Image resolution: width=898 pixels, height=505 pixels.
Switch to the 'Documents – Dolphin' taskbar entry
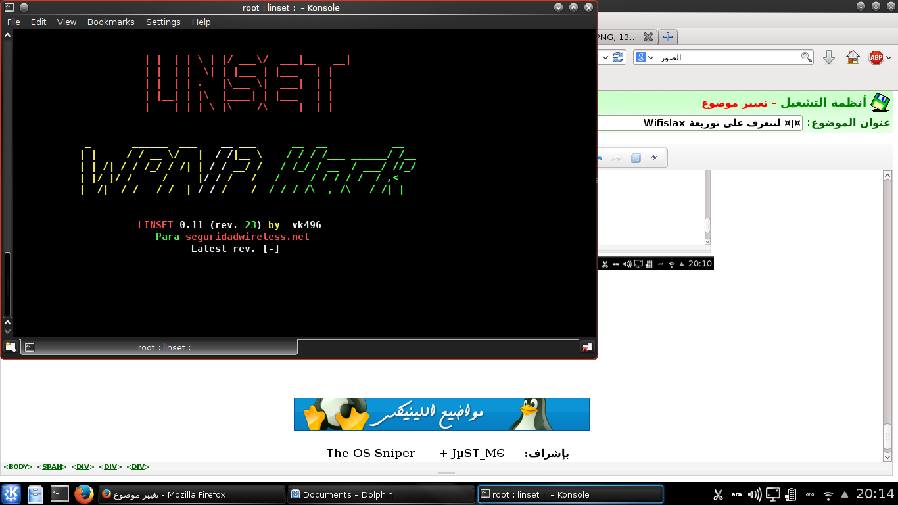[381, 494]
